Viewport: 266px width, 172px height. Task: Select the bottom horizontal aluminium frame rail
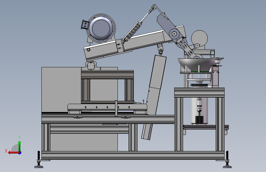133,155
